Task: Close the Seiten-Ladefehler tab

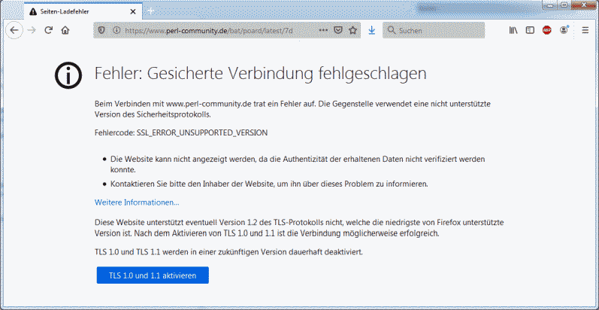Action: (133, 11)
